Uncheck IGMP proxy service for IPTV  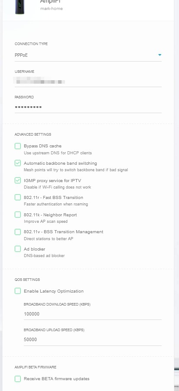[x=18, y=180]
